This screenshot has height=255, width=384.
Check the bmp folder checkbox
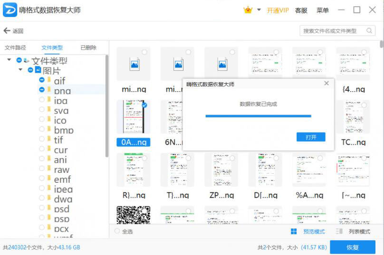coord(42,129)
